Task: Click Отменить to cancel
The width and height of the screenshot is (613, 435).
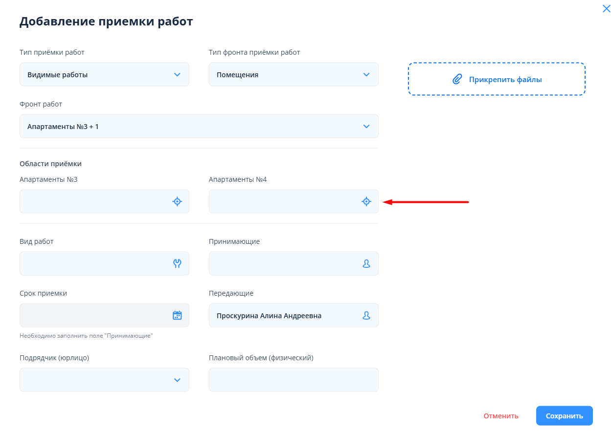Action: (x=500, y=416)
